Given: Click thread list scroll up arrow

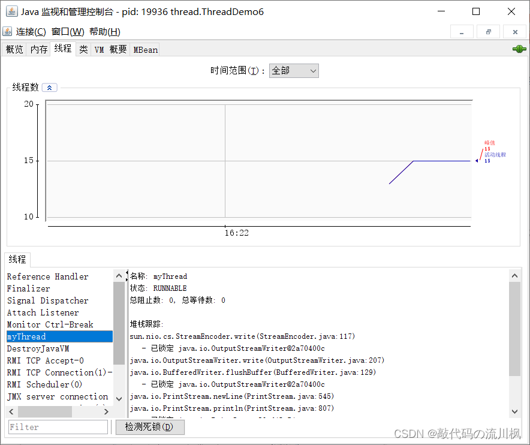Looking at the screenshot, I should (119, 276).
